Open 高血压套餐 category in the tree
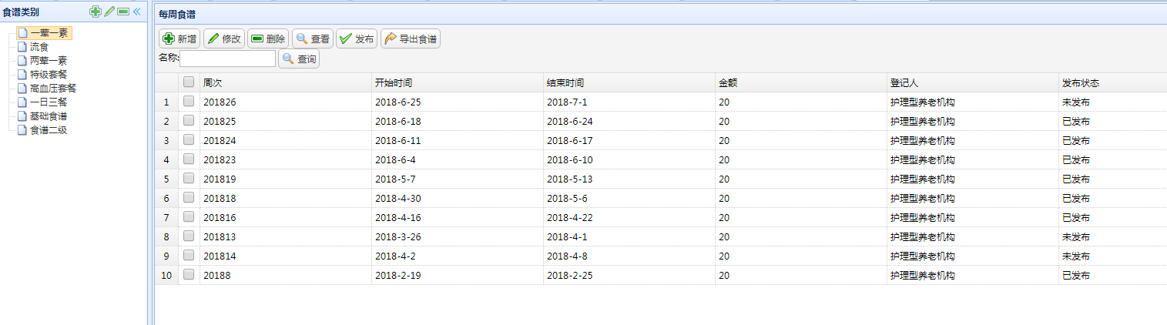 (x=52, y=89)
